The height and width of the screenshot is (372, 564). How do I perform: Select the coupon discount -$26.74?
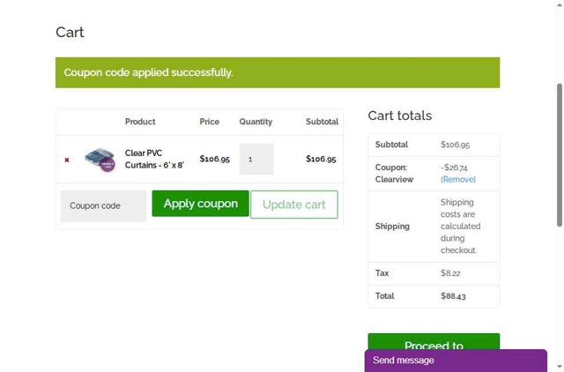pos(454,167)
